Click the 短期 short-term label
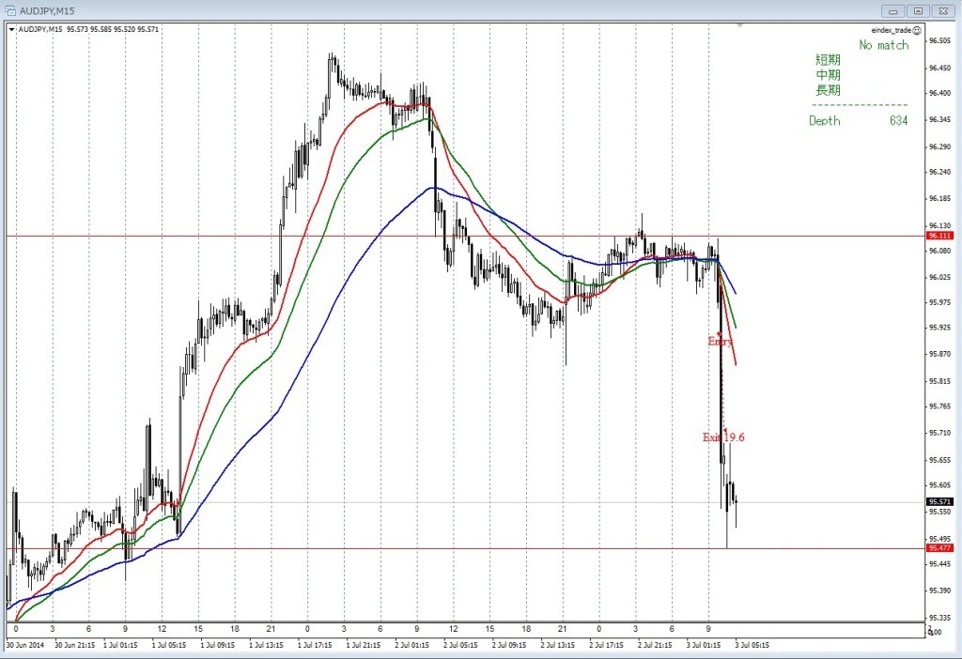The image size is (962, 659). click(x=828, y=59)
